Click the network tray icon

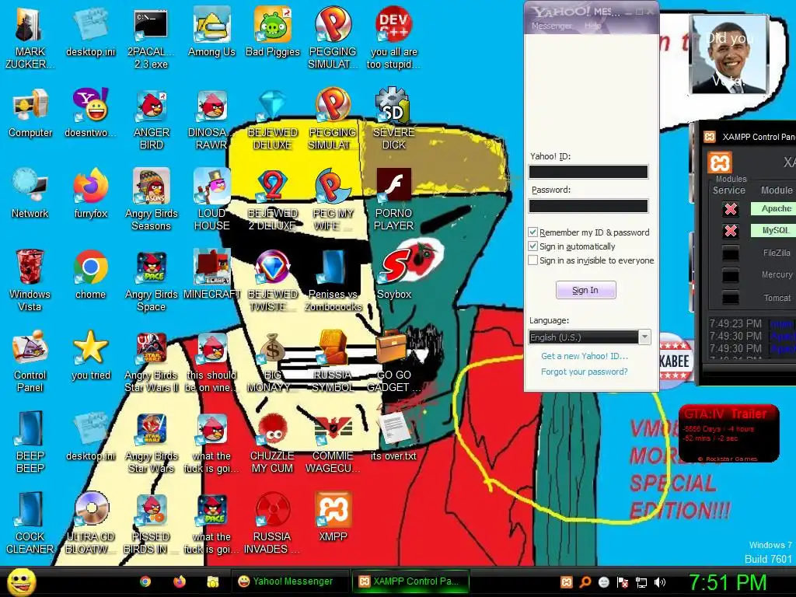click(641, 582)
